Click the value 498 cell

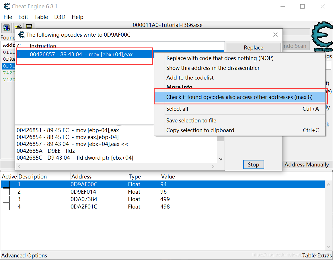point(165,207)
